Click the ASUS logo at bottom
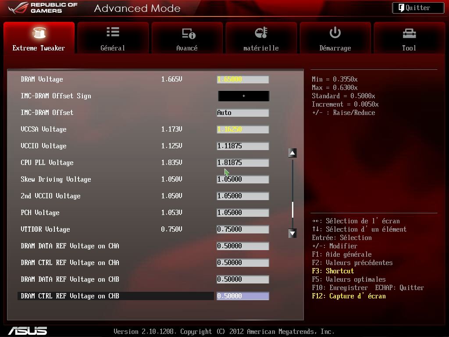 (x=28, y=331)
